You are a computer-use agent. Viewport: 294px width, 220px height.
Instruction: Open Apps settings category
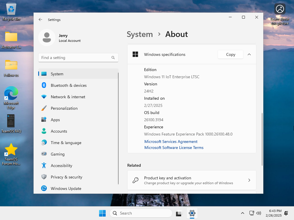point(78,120)
